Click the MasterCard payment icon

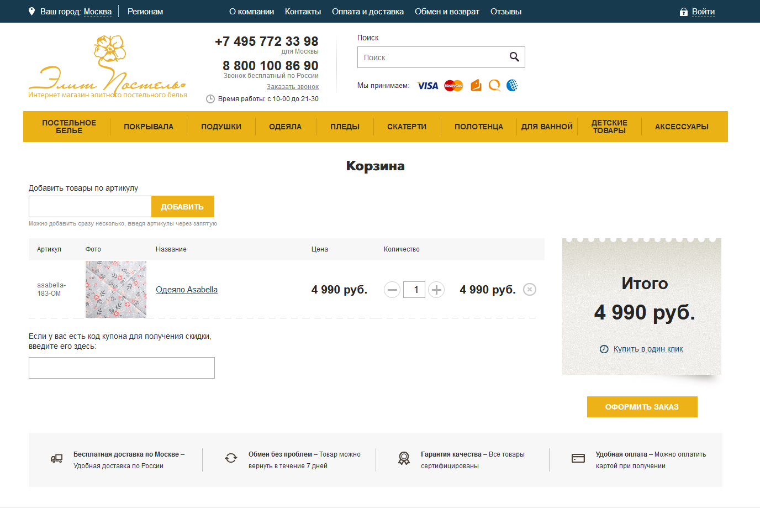click(453, 85)
